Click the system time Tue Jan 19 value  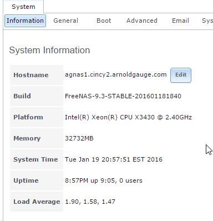[x=114, y=159]
